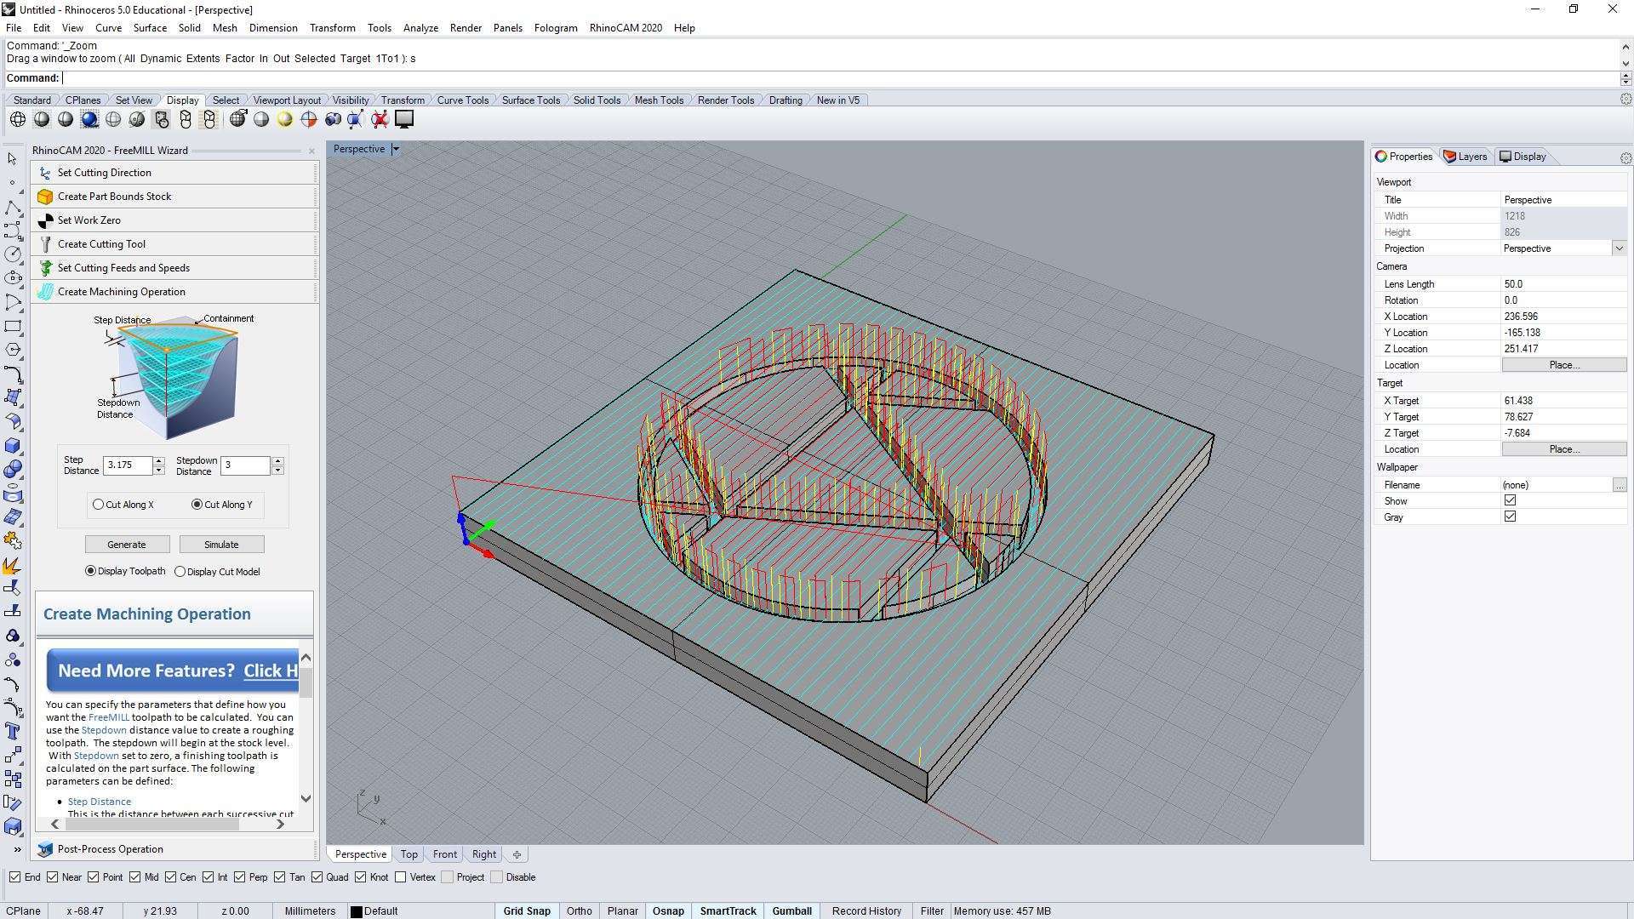Select the Shaded display mode icon
Screen dimensions: 1634x919
pos(41,119)
